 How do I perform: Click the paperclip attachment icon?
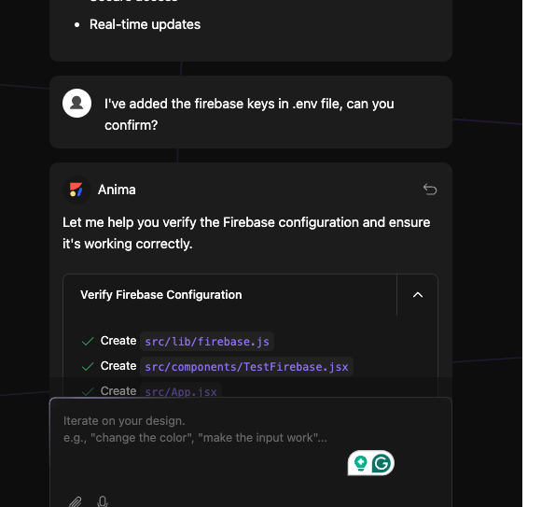[76, 501]
